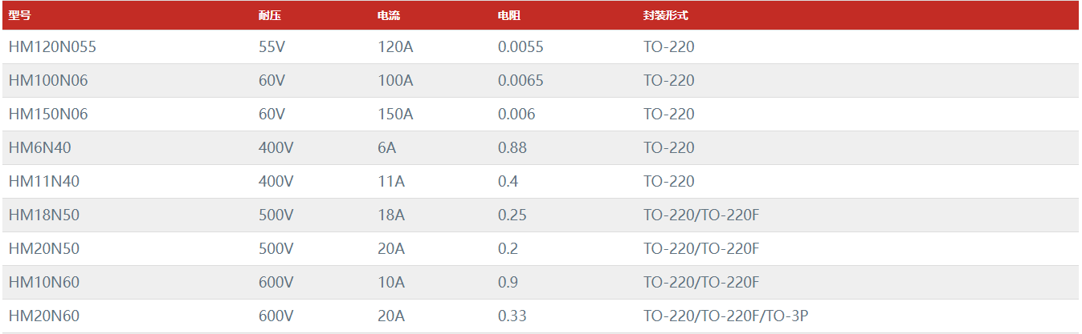Screen dimensions: 1082x334
Task: Click the 电阻 column header
Action: coord(509,15)
